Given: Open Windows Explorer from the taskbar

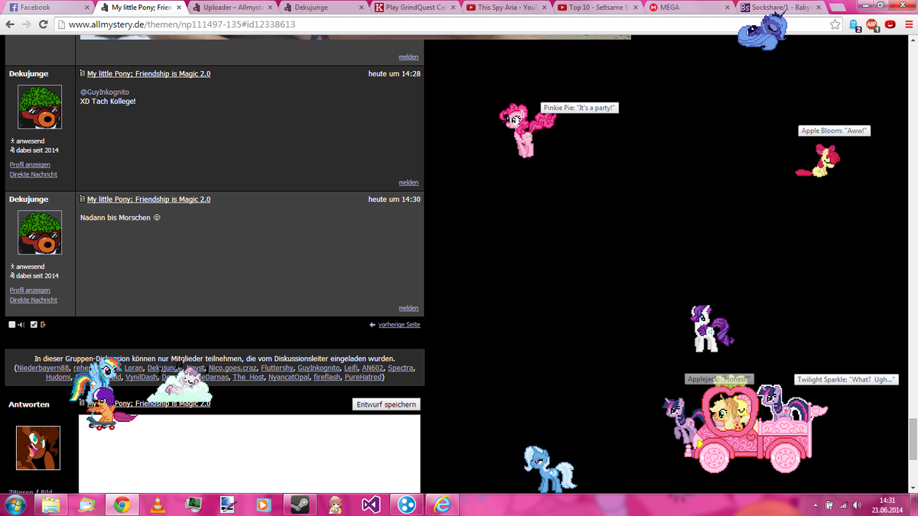Looking at the screenshot, I should pyautogui.click(x=51, y=505).
